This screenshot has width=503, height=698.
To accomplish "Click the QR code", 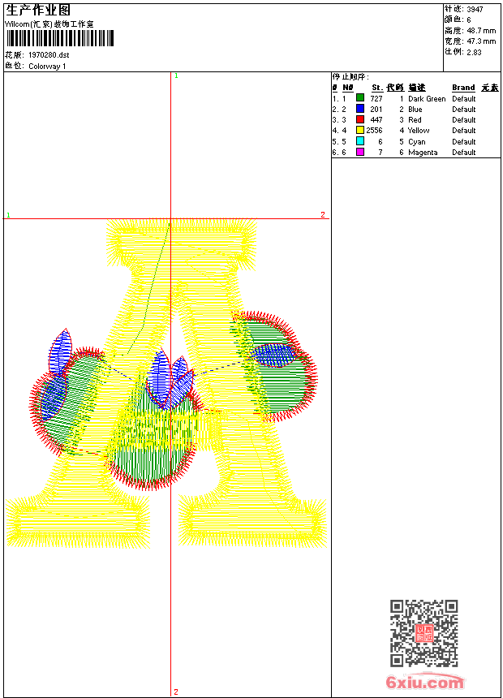I will pos(423,632).
